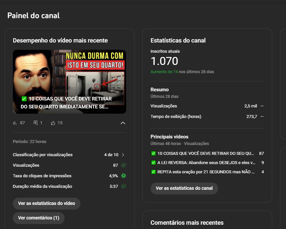The image size is (286, 229).
Task: Open the latest video thumbnail
Action: pos(70,82)
